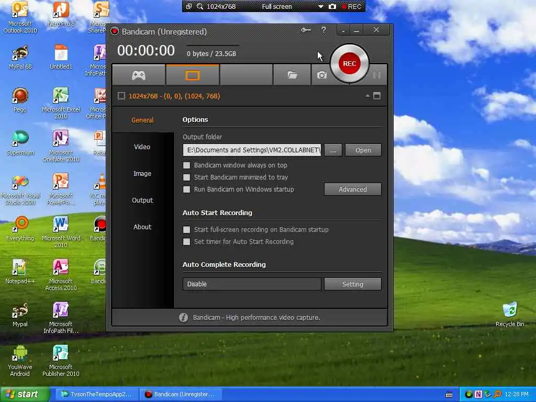Select Microsoft Visual Studio 2008 desktop icon
536x402 pixels.
coord(20,189)
